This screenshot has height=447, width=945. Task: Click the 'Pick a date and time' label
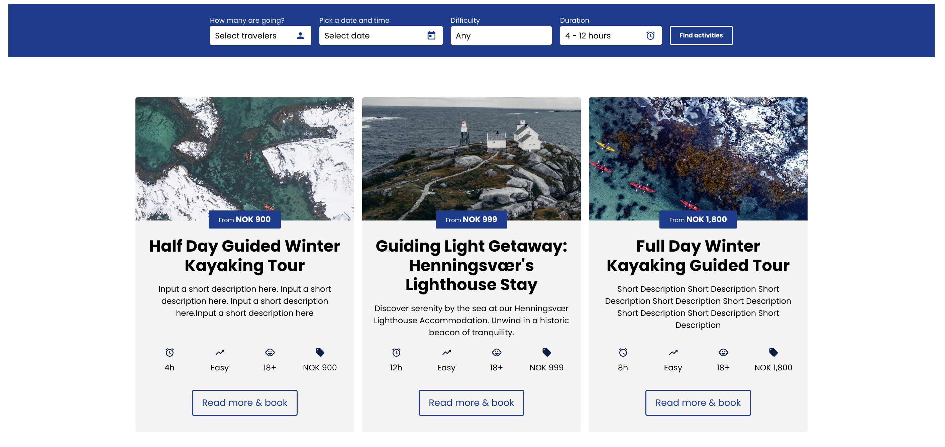[x=354, y=20]
